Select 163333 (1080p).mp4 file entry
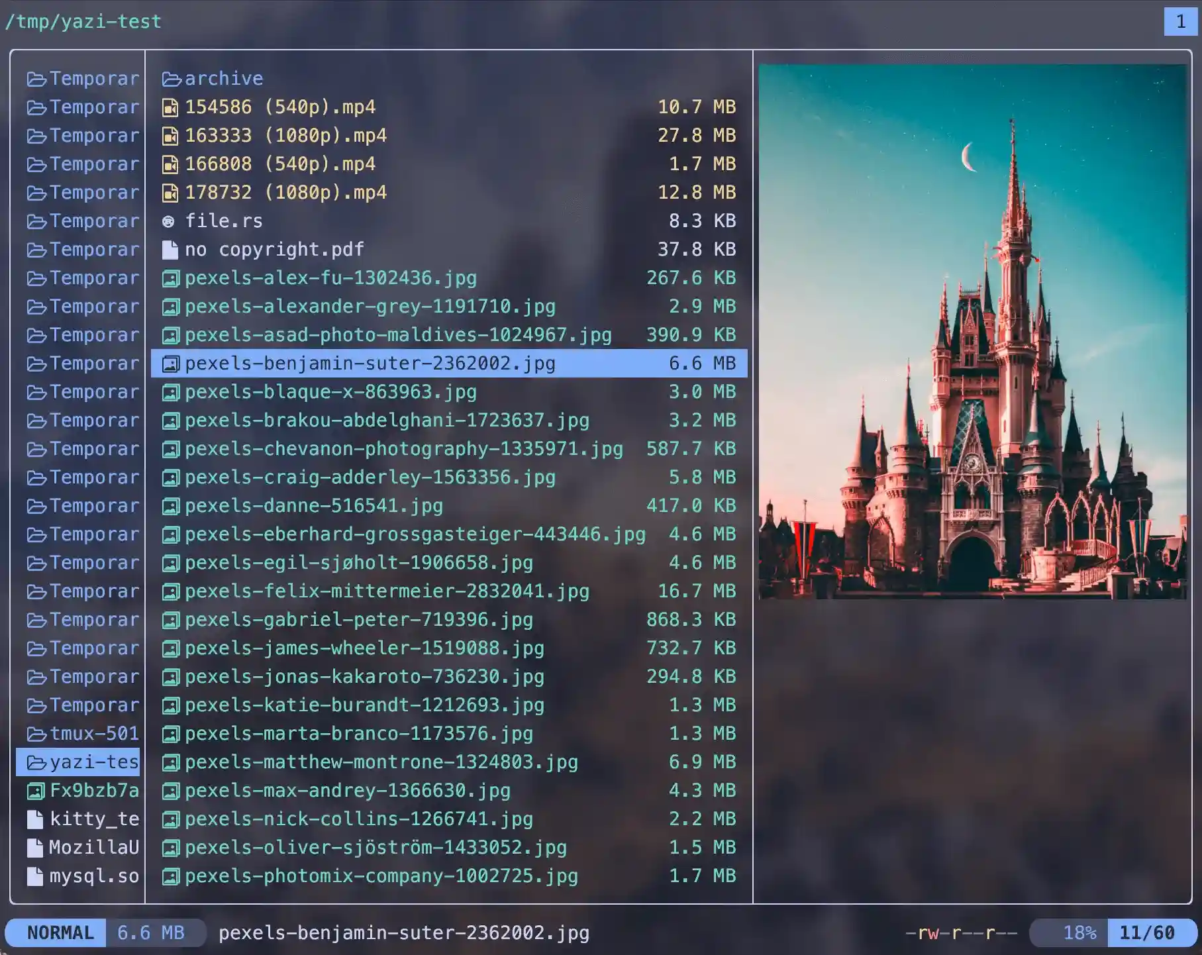Viewport: 1202px width, 955px height. click(285, 136)
